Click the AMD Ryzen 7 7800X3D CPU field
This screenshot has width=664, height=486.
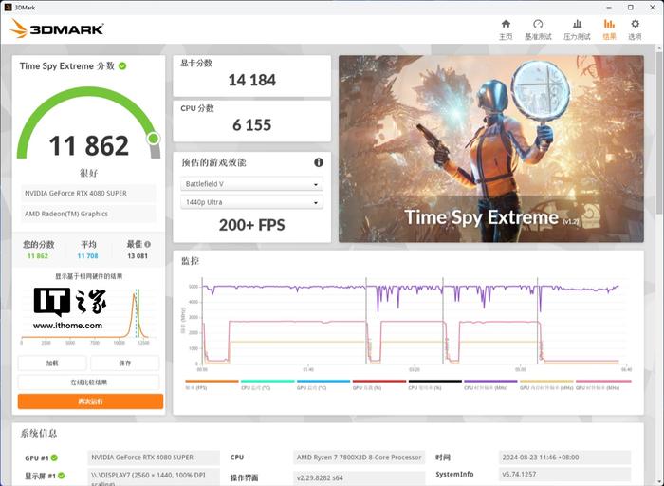tap(360, 458)
